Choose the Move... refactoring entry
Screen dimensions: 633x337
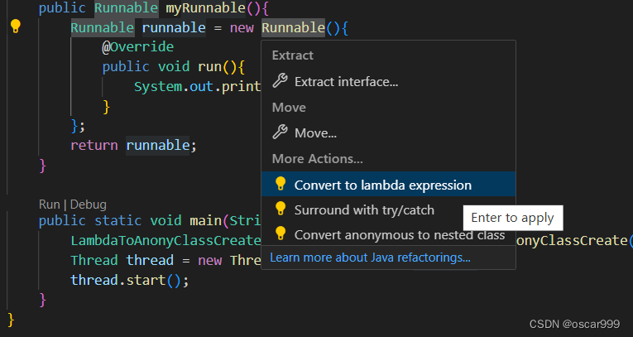tap(388, 132)
